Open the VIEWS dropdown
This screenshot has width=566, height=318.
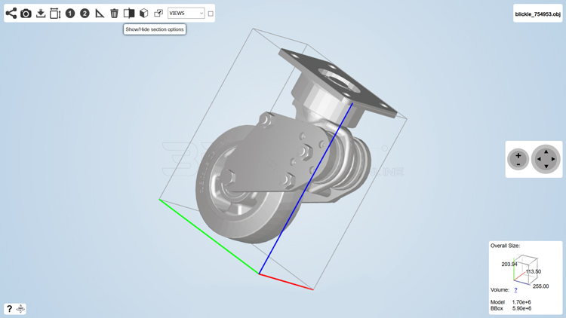click(x=186, y=14)
